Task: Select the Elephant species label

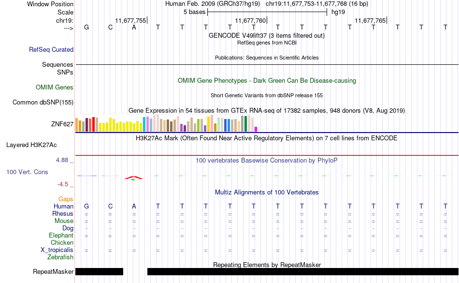Action: pyautogui.click(x=61, y=235)
